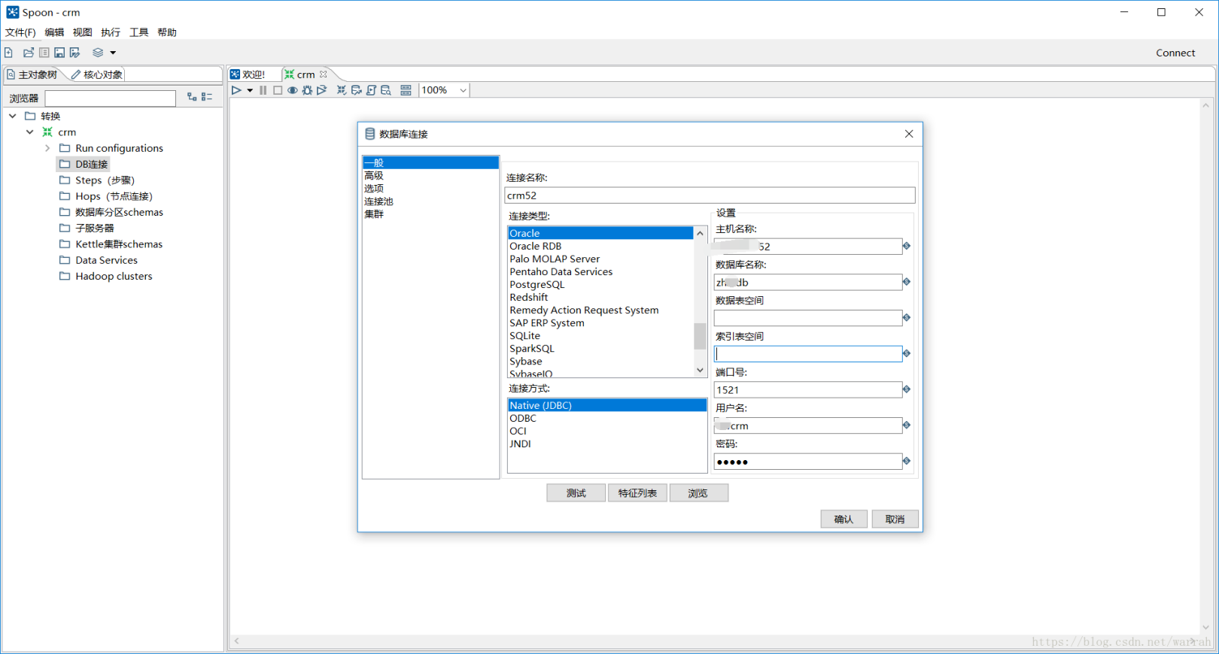Click the connection type list scrollbar

pyautogui.click(x=700, y=335)
